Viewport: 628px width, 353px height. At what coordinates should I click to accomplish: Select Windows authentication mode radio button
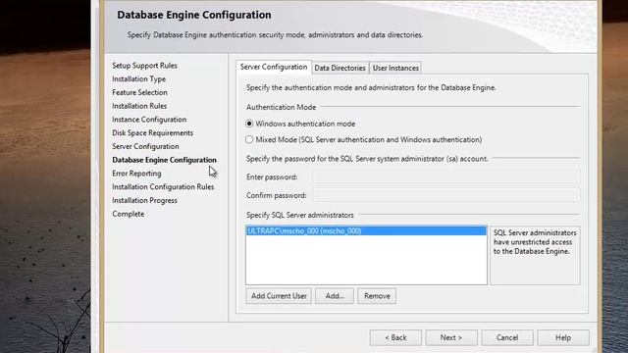249,124
